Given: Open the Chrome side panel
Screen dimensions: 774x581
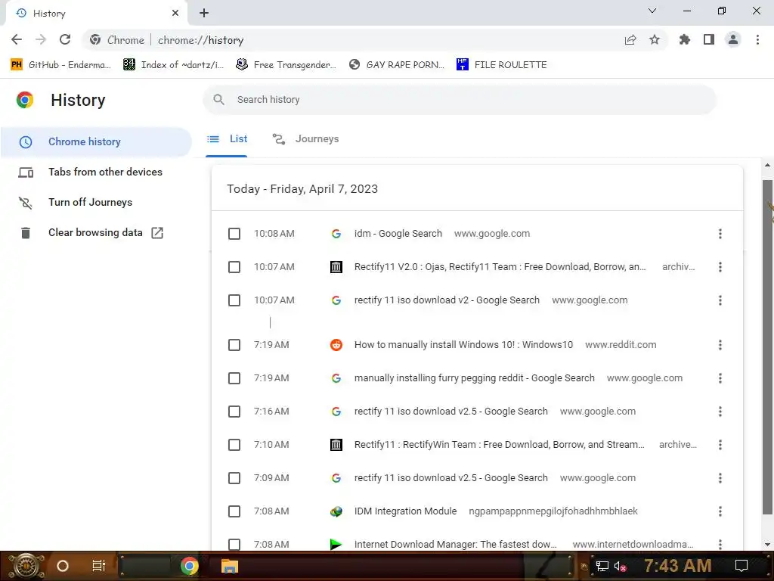Looking at the screenshot, I should [x=709, y=39].
